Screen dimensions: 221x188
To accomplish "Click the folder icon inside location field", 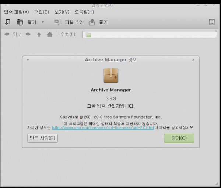I will 88,35.
